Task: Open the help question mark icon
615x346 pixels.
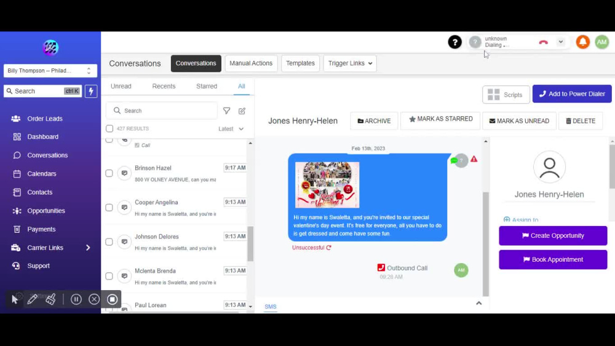Action: [x=454, y=42]
